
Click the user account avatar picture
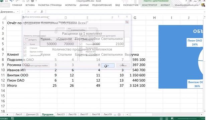click(x=203, y=5)
